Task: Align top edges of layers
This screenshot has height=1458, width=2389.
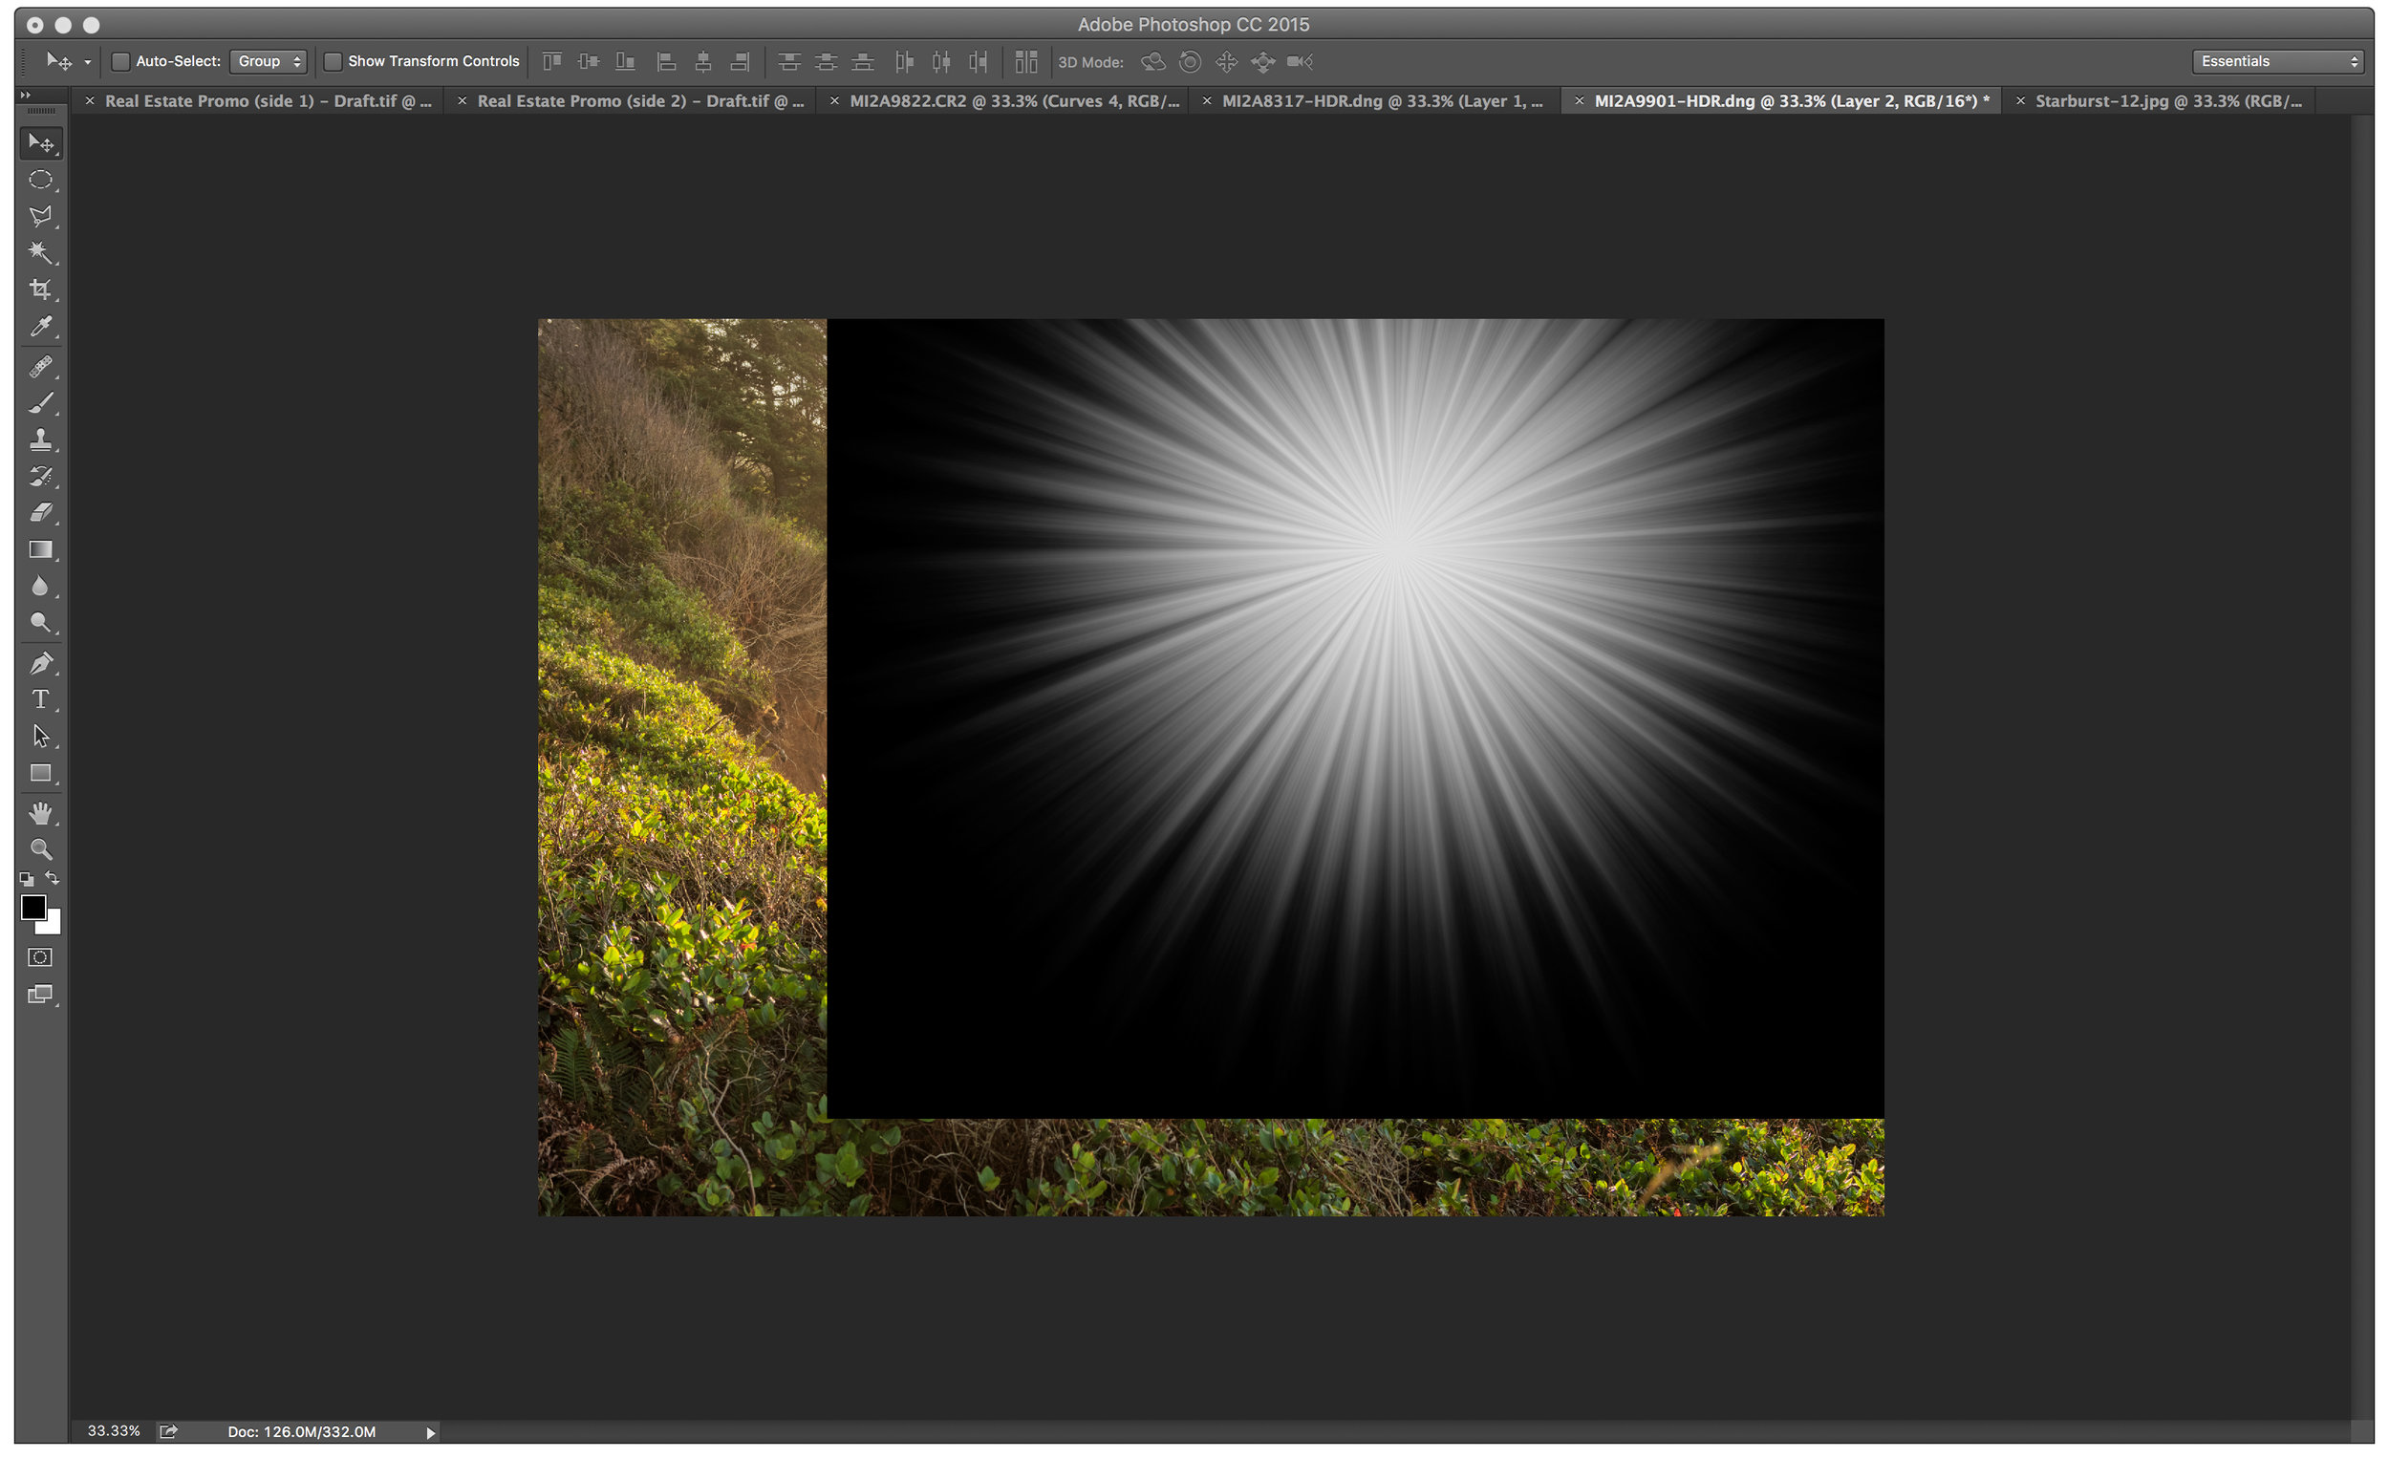Action: 551,62
